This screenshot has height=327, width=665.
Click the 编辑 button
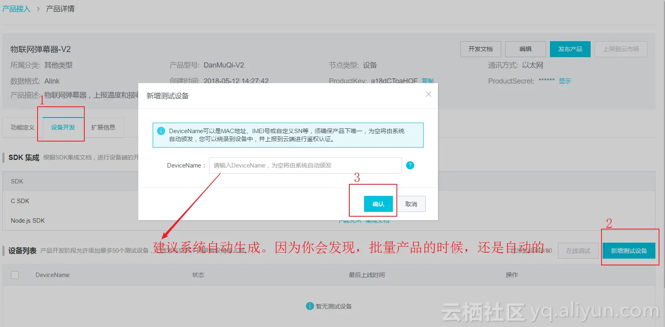pyautogui.click(x=525, y=49)
